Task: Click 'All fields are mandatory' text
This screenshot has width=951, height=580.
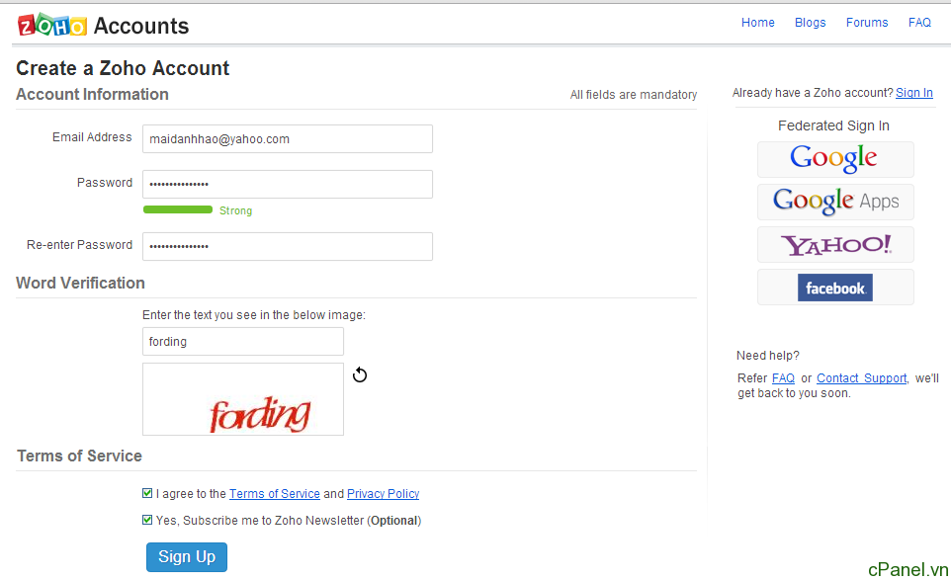Action: [634, 95]
